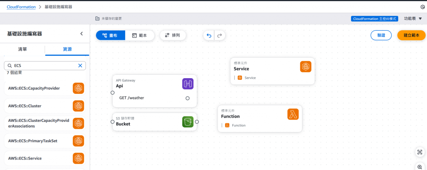
Task: Select the Bucket card title
Action: tap(123, 124)
